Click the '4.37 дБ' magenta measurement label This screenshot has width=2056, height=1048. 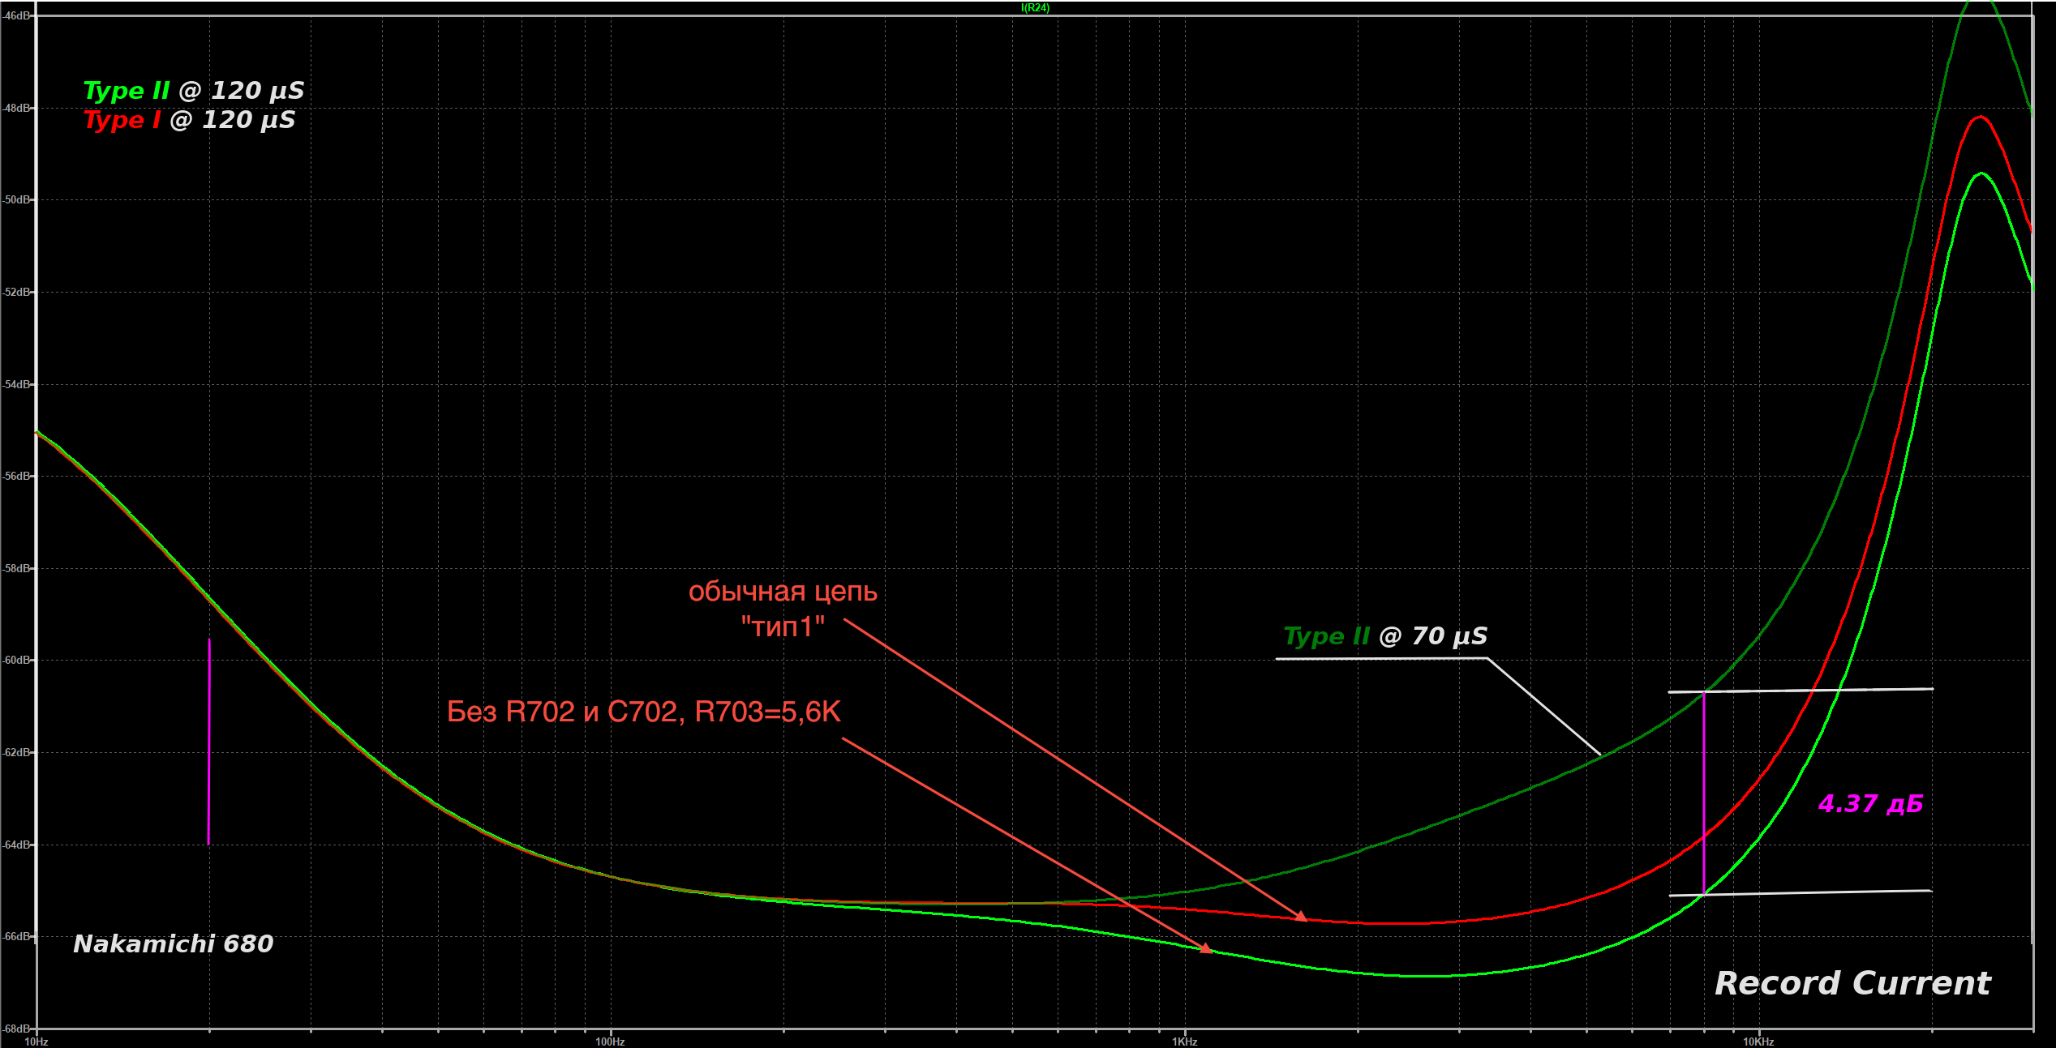(x=1870, y=803)
